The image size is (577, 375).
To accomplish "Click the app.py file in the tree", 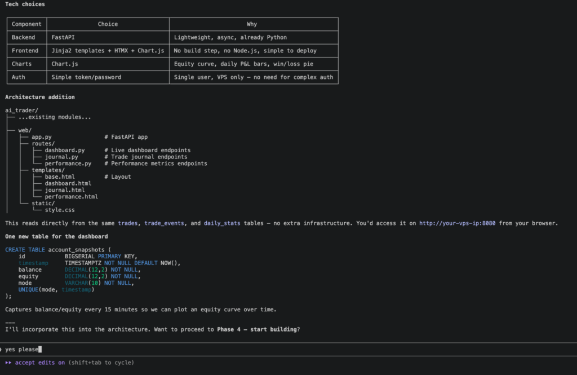I will point(41,137).
